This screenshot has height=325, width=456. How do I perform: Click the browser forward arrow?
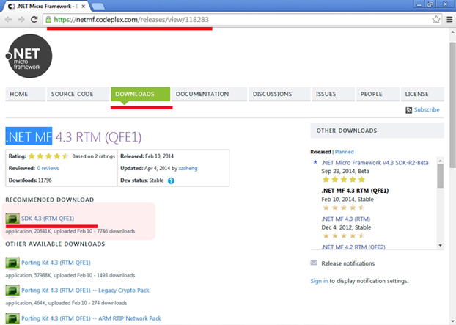point(21,20)
